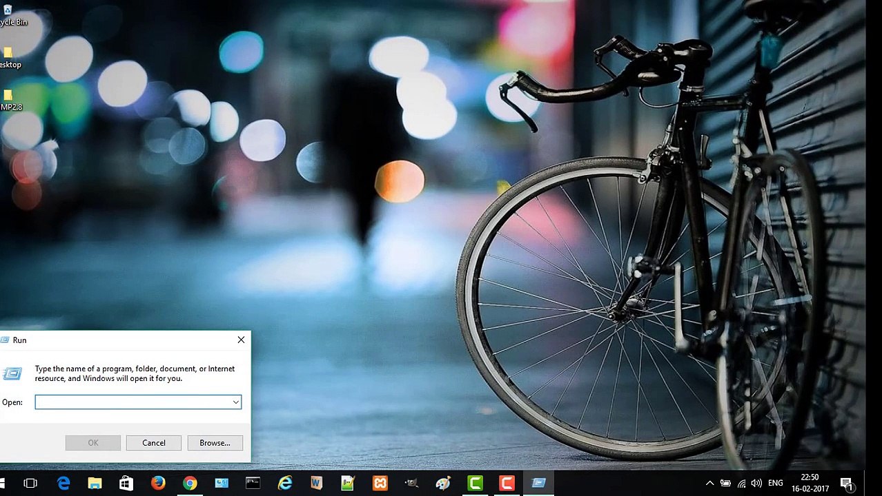The width and height of the screenshot is (882, 496).
Task: Open Paint from the taskbar
Action: pos(443,484)
